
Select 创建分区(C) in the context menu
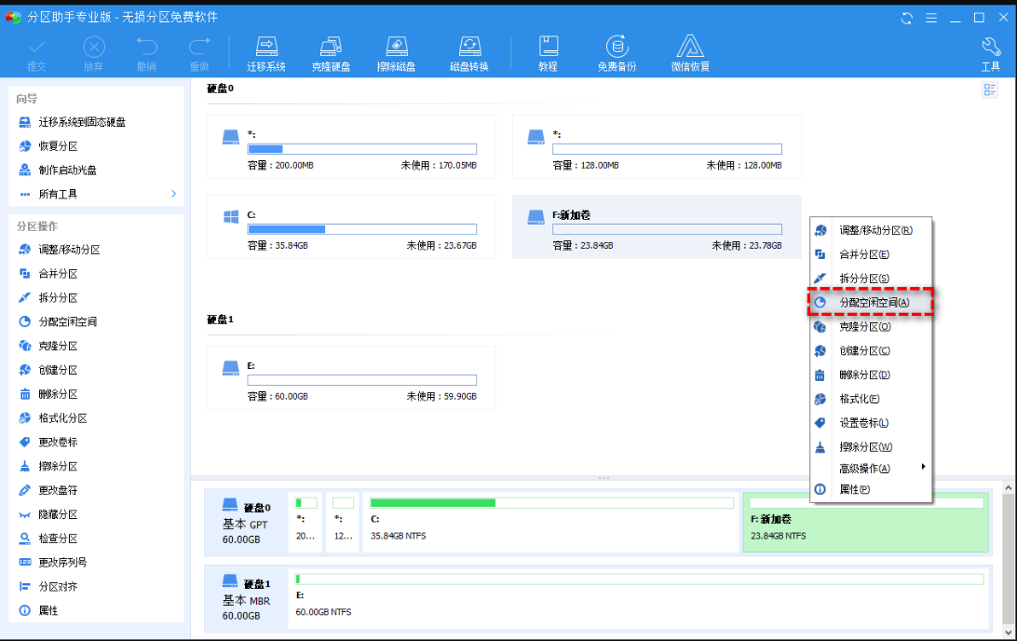[x=871, y=350]
